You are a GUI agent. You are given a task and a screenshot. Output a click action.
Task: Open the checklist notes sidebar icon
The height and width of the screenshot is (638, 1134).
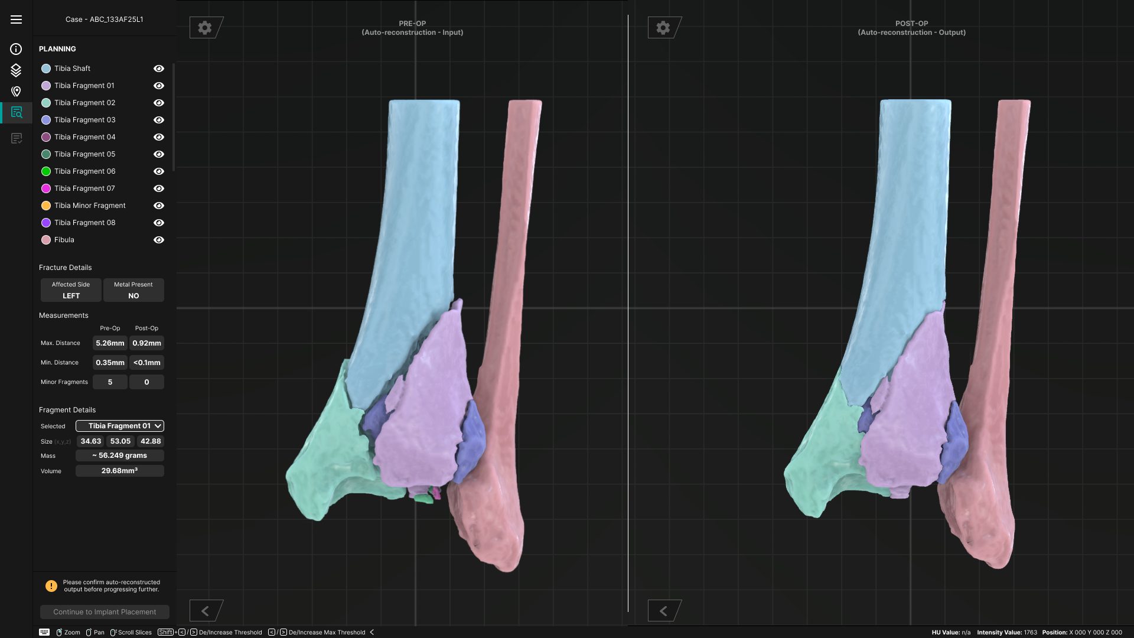click(16, 138)
